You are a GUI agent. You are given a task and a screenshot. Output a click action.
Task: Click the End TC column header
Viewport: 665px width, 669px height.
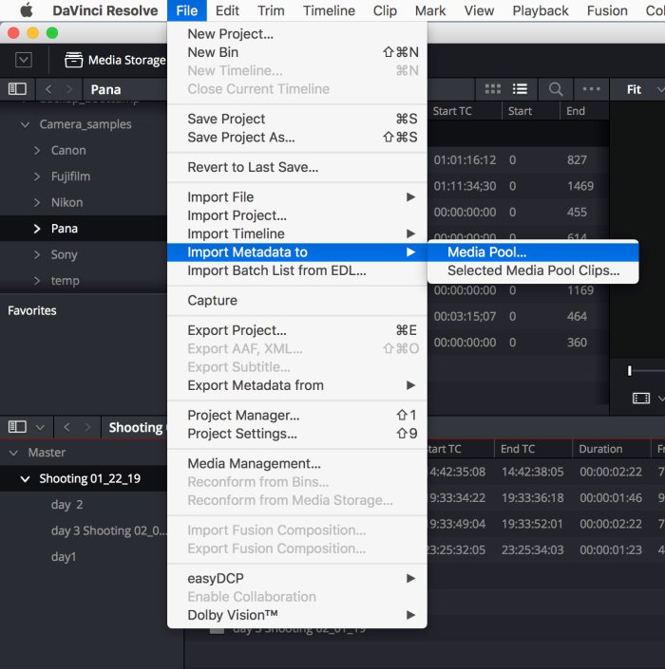[518, 449]
